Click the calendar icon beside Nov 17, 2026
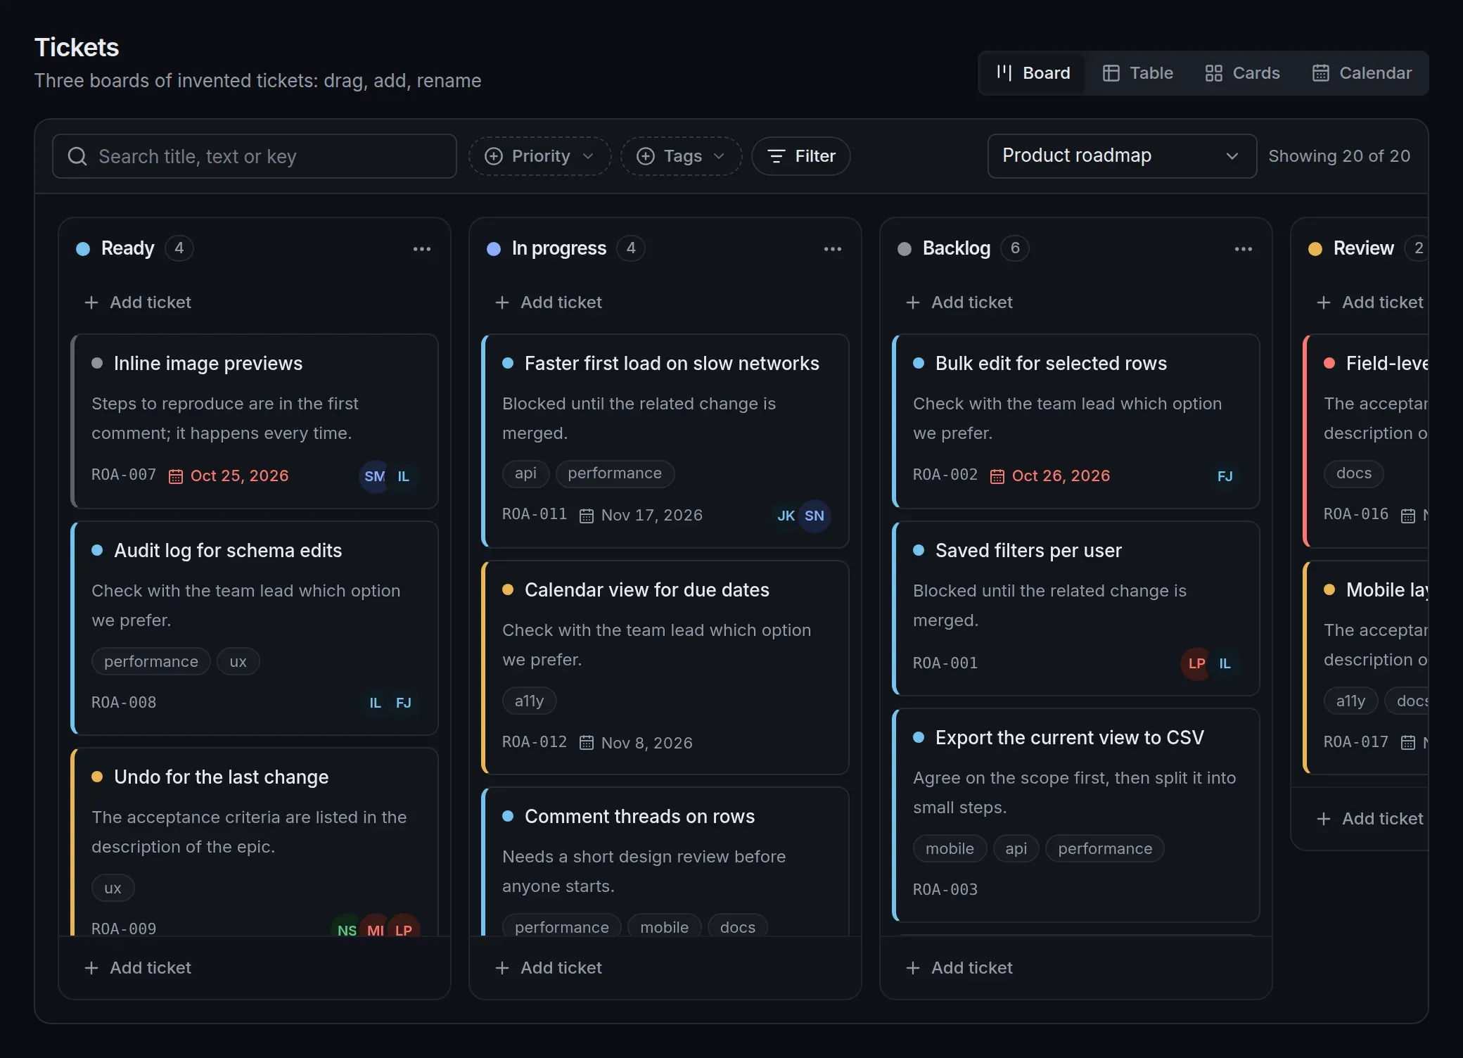This screenshot has width=1463, height=1058. tap(587, 516)
